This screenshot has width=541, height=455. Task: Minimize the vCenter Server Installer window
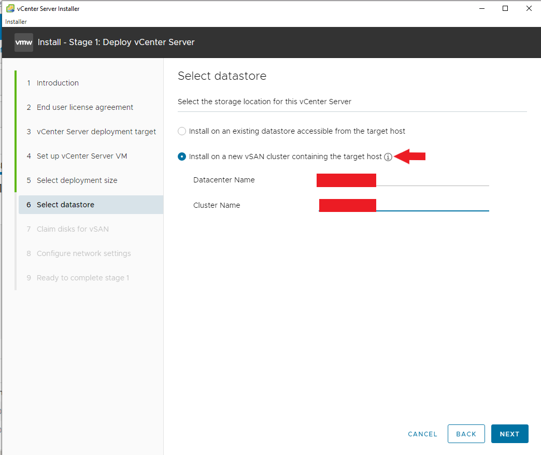(482, 9)
